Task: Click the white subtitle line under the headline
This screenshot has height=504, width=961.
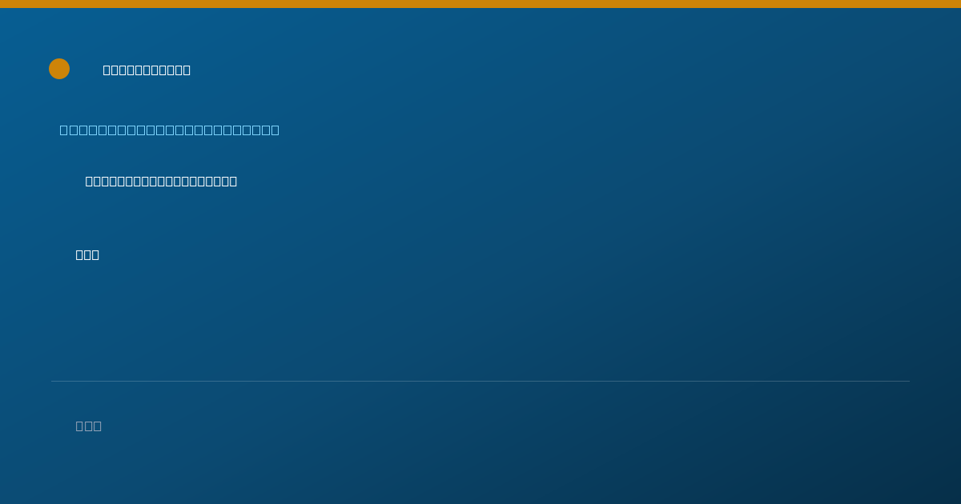Action: [x=161, y=181]
